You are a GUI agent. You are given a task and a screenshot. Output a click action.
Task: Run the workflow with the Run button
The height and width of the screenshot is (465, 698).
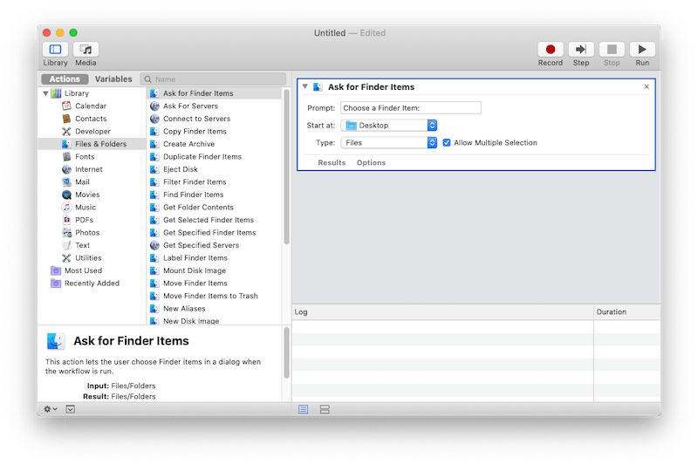tap(642, 50)
